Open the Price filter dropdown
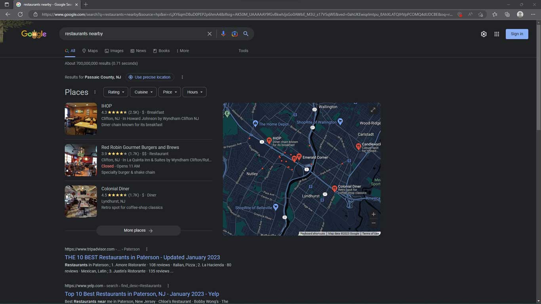The width and height of the screenshot is (541, 304). [x=170, y=92]
